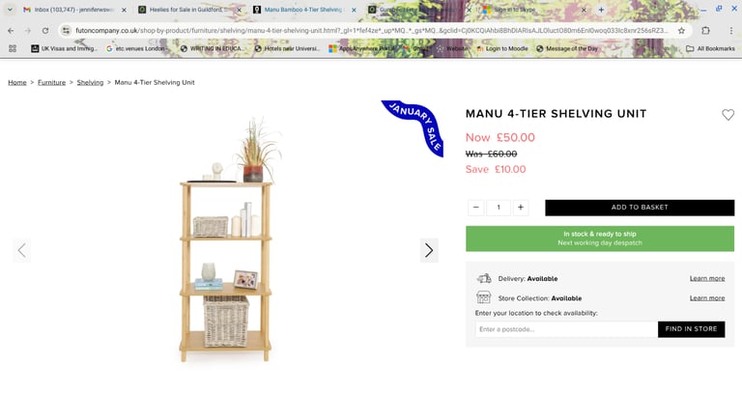Open the tab search dropdown arrow
The image size is (742, 394).
(10, 10)
